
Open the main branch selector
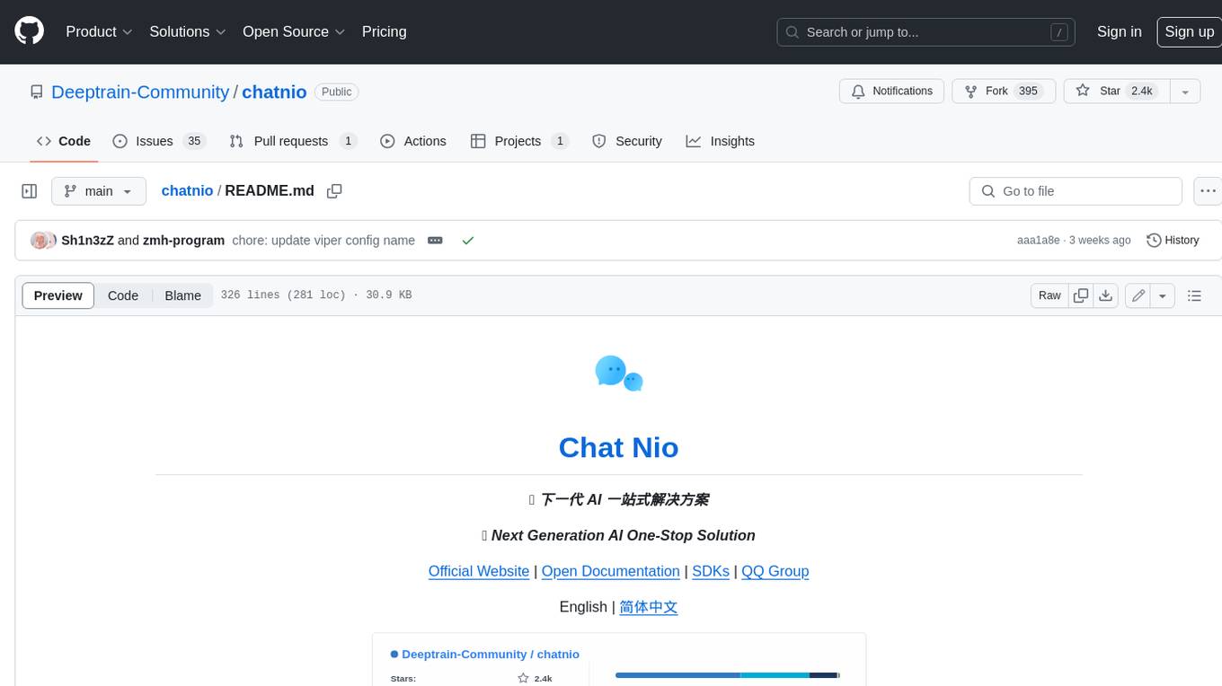[x=98, y=191]
